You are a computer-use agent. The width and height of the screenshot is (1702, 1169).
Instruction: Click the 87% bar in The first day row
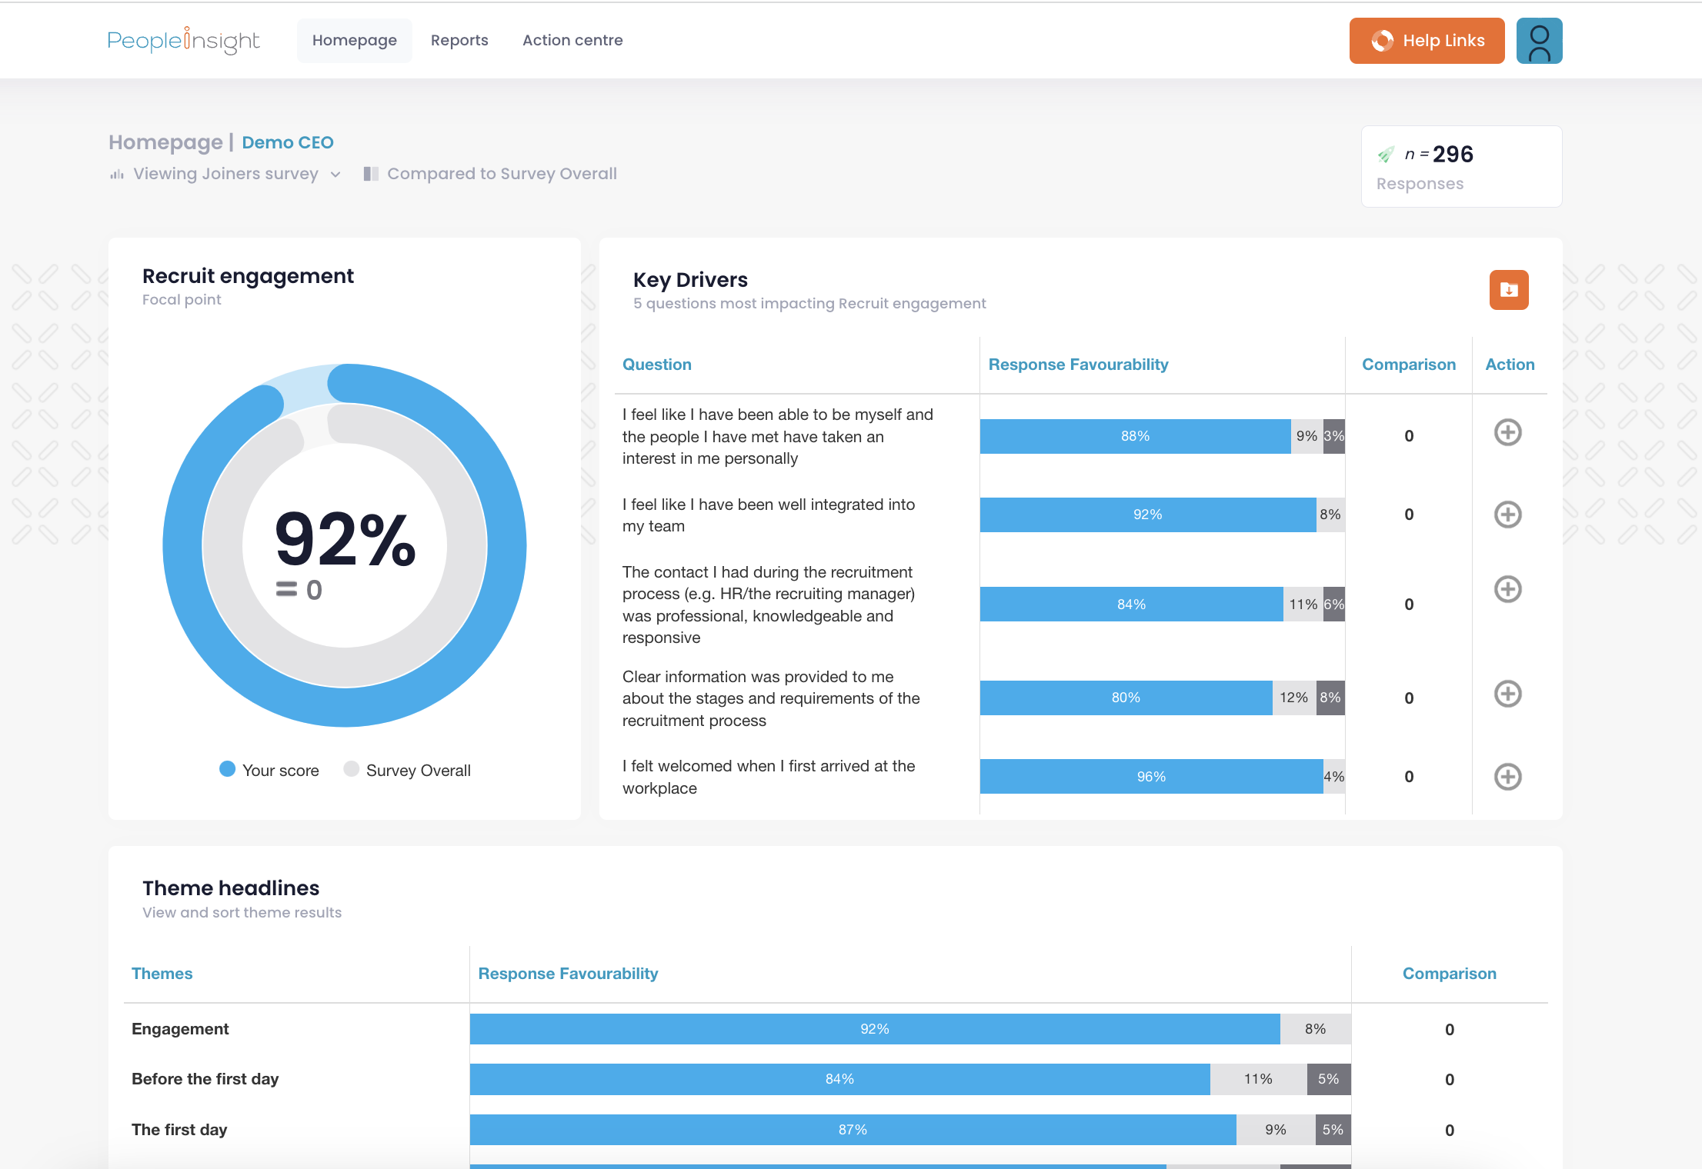pos(853,1130)
